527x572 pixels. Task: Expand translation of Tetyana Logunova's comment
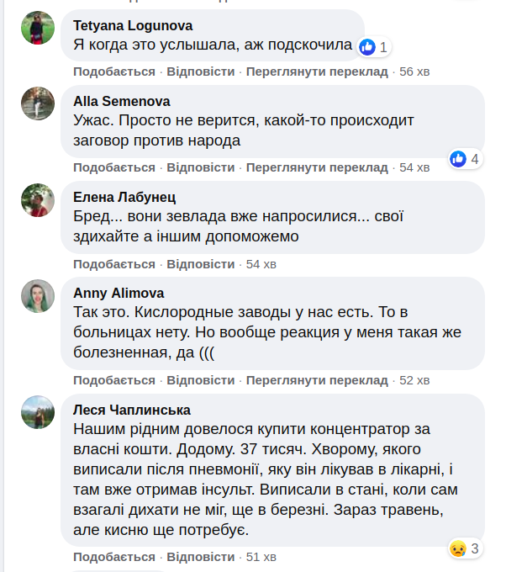pos(317,71)
